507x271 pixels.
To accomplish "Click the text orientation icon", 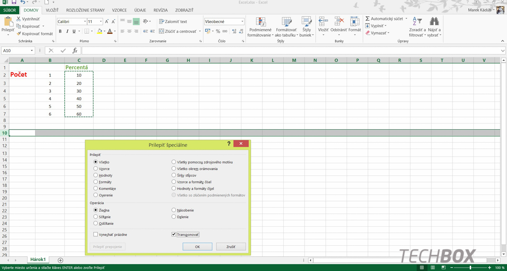I will click(145, 21).
